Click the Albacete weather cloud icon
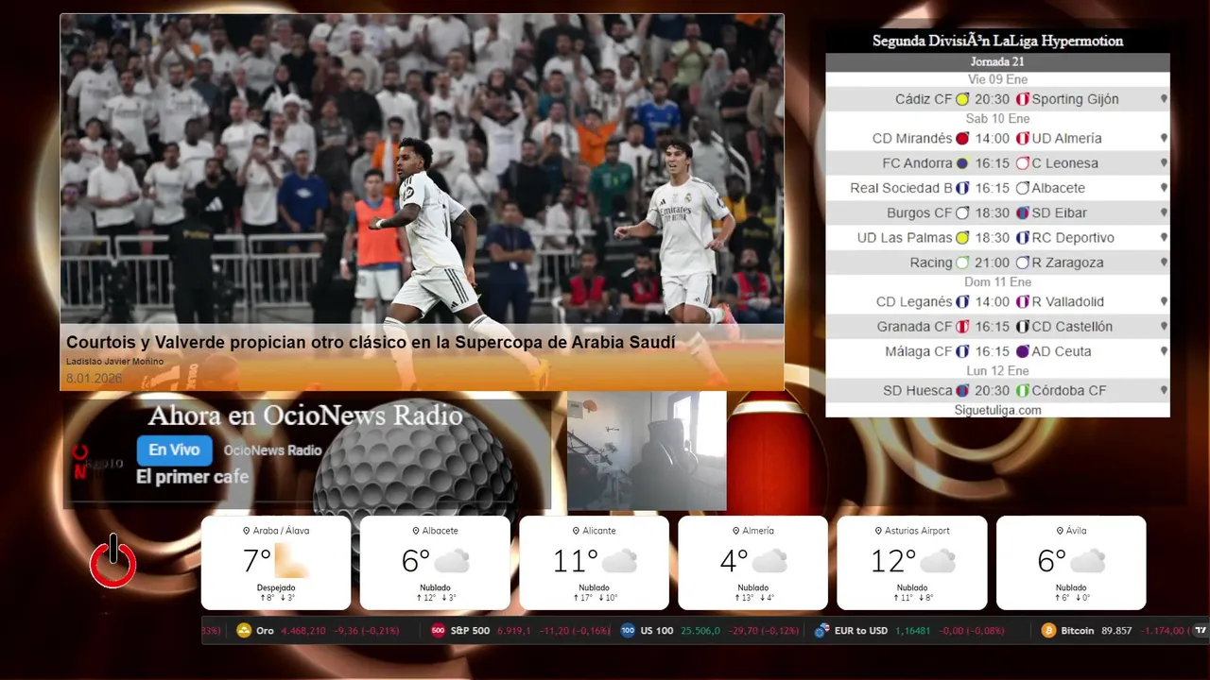The width and height of the screenshot is (1210, 680). [x=452, y=561]
